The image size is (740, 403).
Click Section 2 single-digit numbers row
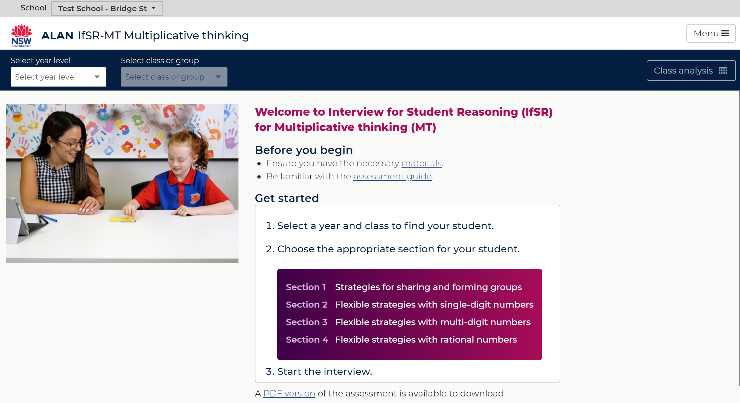coord(409,305)
